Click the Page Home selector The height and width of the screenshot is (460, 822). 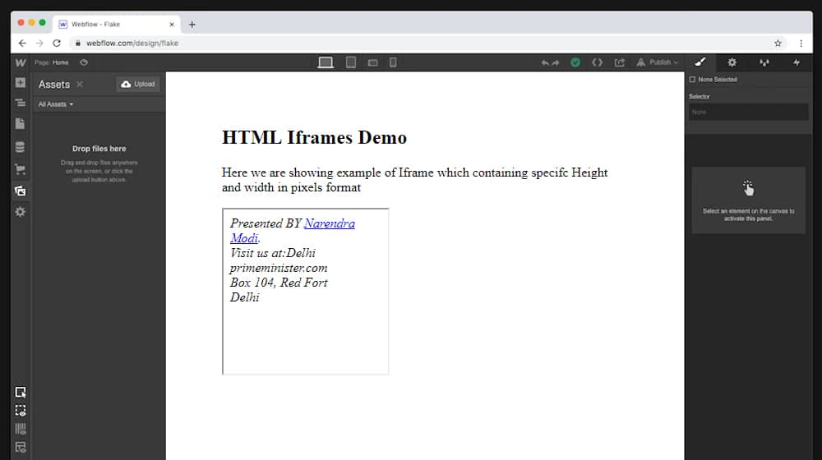(x=51, y=62)
